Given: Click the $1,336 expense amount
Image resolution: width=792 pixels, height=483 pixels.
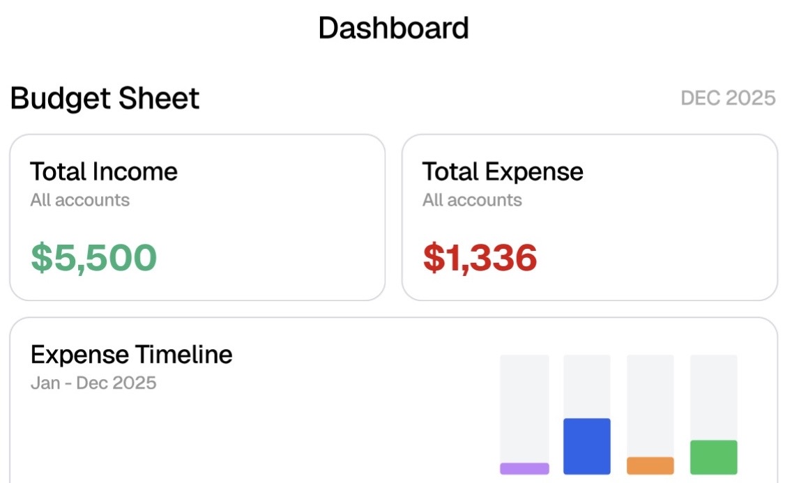Looking at the screenshot, I should [480, 257].
